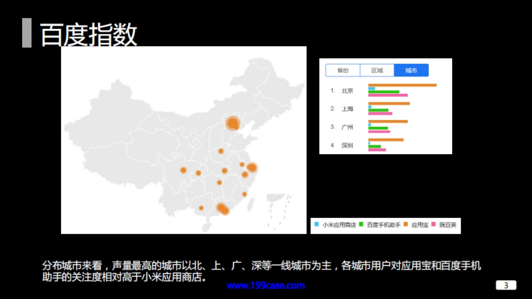Click the 广州 city ranking label
Image resolution: width=532 pixels, height=299 pixels.
(347, 127)
